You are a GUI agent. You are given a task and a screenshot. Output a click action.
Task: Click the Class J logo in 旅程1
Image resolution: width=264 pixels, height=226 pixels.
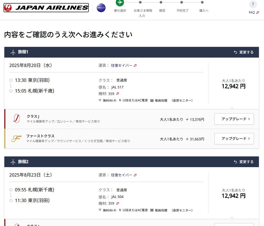[17, 118]
